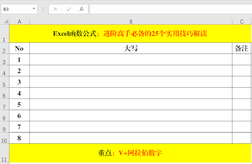Click the Enter checkmark icon in formula bar
Screen dimensions: 252x164
[69, 9]
